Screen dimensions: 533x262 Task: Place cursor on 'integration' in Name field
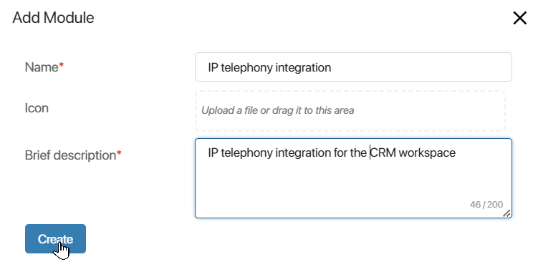tap(303, 67)
